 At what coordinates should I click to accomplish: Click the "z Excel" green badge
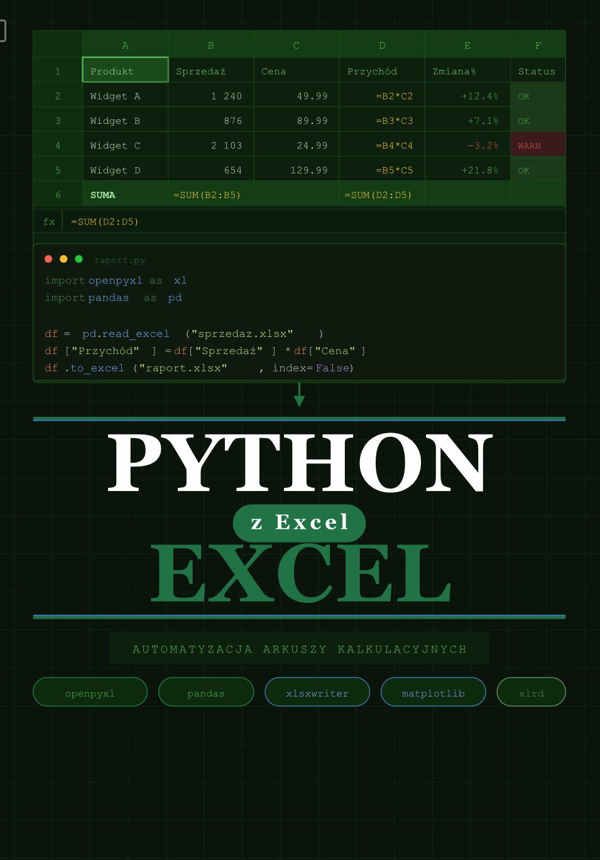[x=299, y=522]
